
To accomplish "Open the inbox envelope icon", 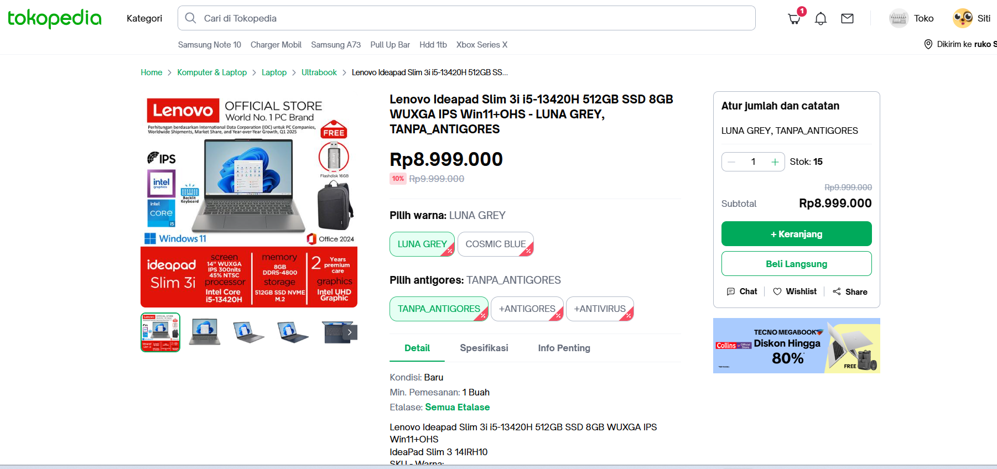I will coord(847,18).
